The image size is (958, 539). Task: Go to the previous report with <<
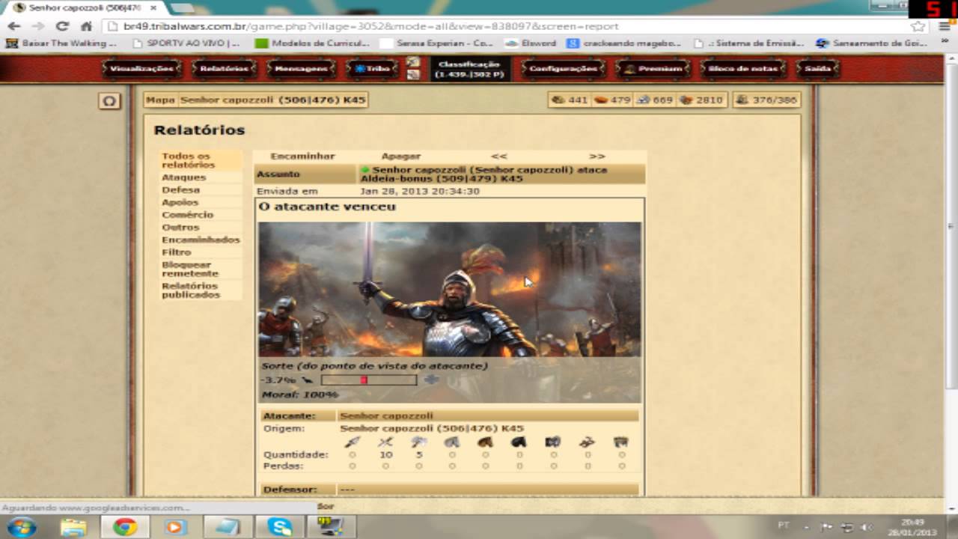coord(499,156)
